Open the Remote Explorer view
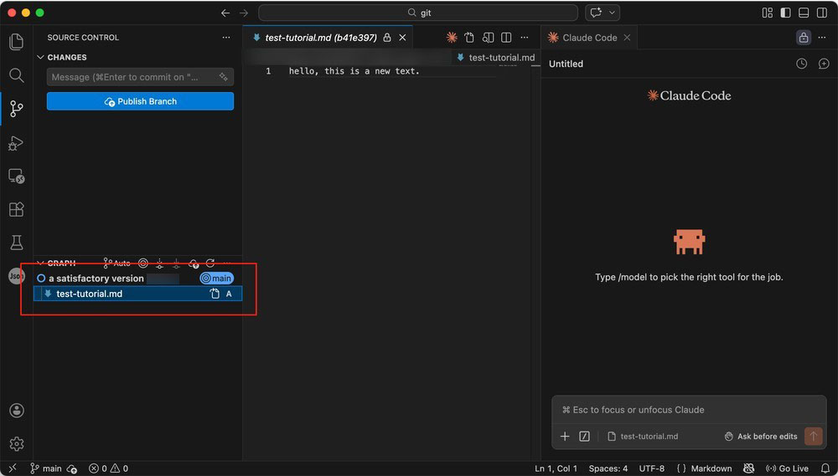 [x=17, y=177]
